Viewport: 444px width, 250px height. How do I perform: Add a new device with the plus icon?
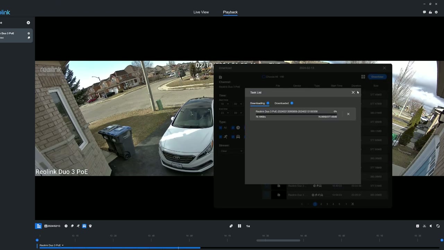(x=28, y=23)
